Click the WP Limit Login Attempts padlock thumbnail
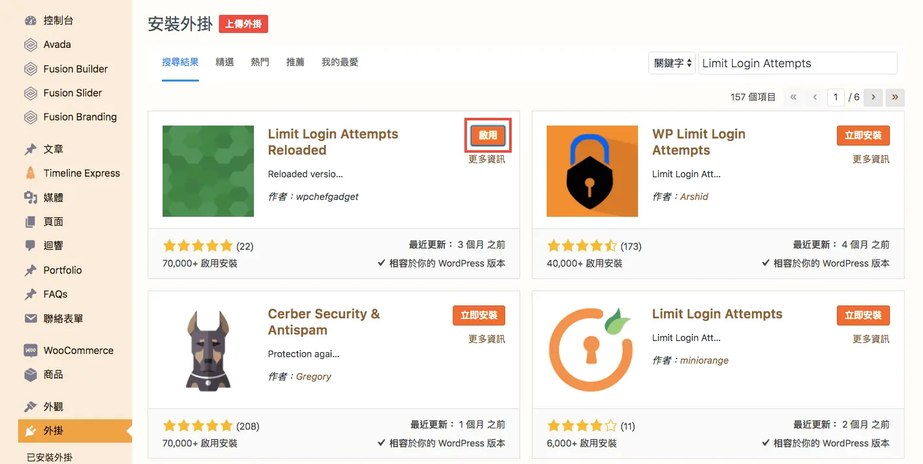This screenshot has height=464, width=923. [592, 171]
